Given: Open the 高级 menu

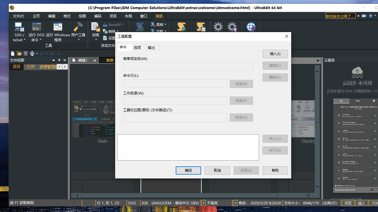Looking at the screenshot, I should [159, 16].
